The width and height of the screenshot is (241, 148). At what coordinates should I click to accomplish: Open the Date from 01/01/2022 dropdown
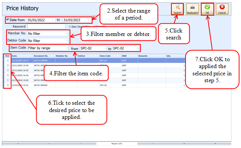tap(53, 20)
